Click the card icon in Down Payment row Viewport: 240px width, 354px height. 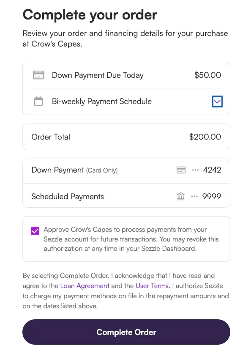tap(181, 170)
